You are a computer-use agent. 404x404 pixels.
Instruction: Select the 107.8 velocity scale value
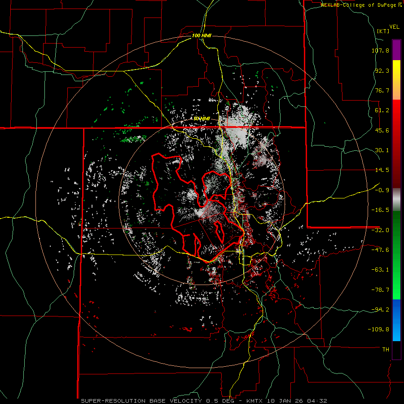(x=380, y=50)
